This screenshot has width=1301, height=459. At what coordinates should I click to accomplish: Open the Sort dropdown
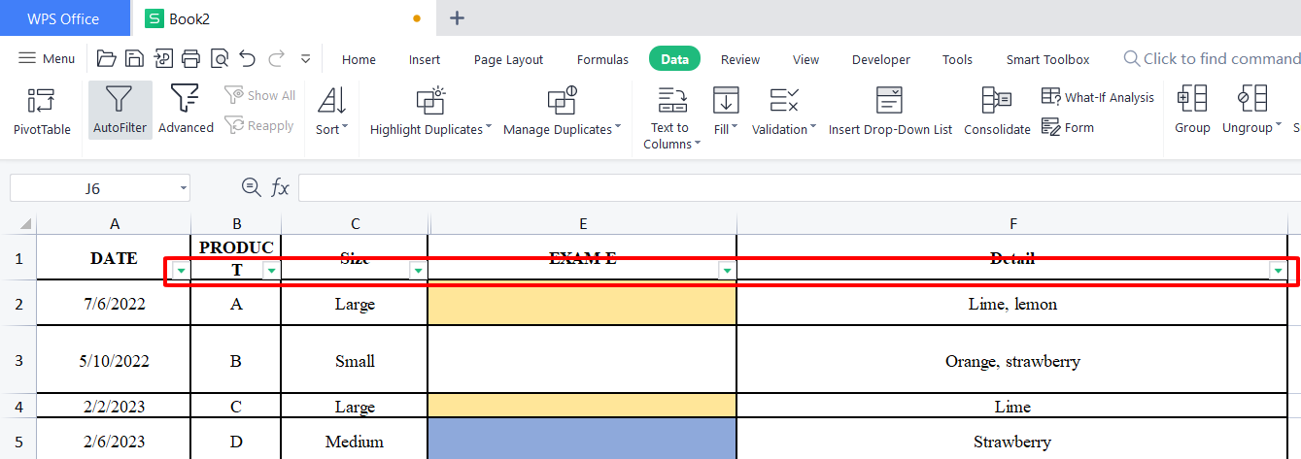(x=332, y=111)
